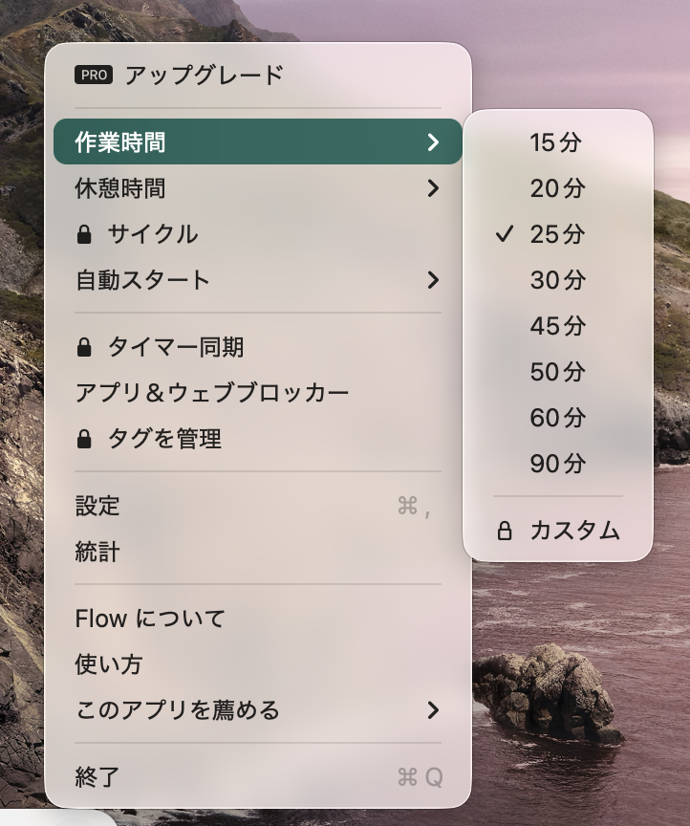Click the lock icon beside タグを管理
The image size is (690, 826).
click(84, 438)
